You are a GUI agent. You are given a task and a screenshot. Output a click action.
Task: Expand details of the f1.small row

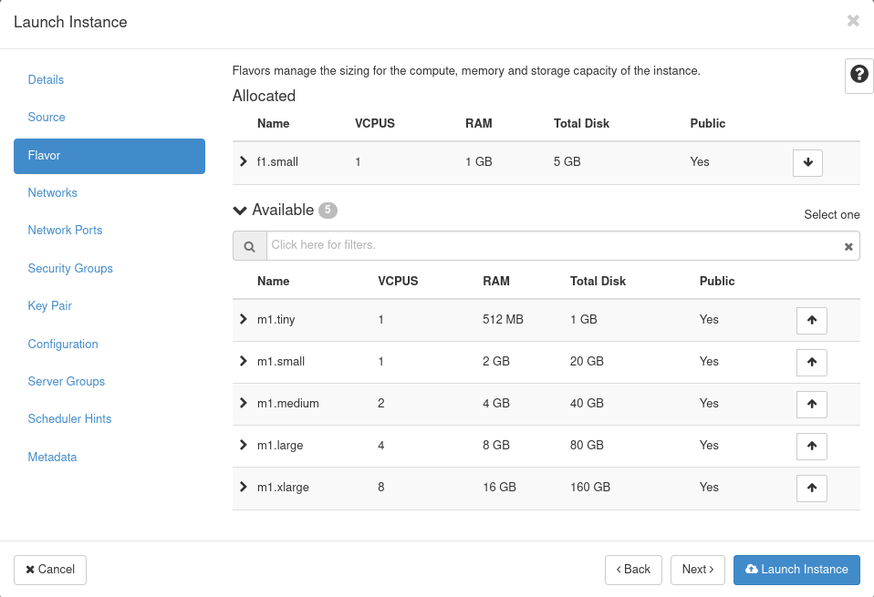[243, 161]
